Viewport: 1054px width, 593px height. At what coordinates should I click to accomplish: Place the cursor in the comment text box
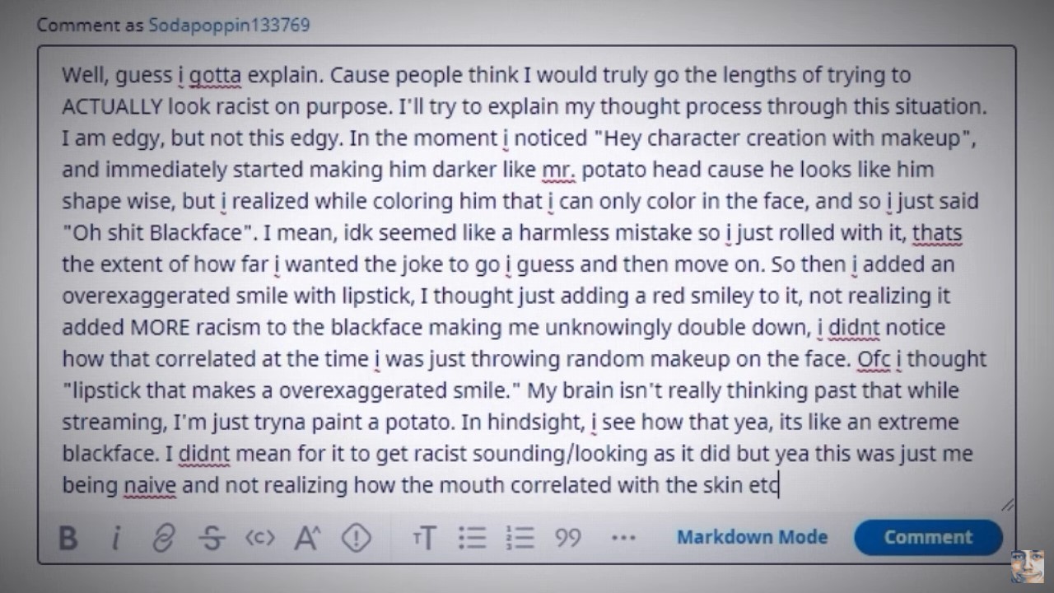(x=526, y=280)
